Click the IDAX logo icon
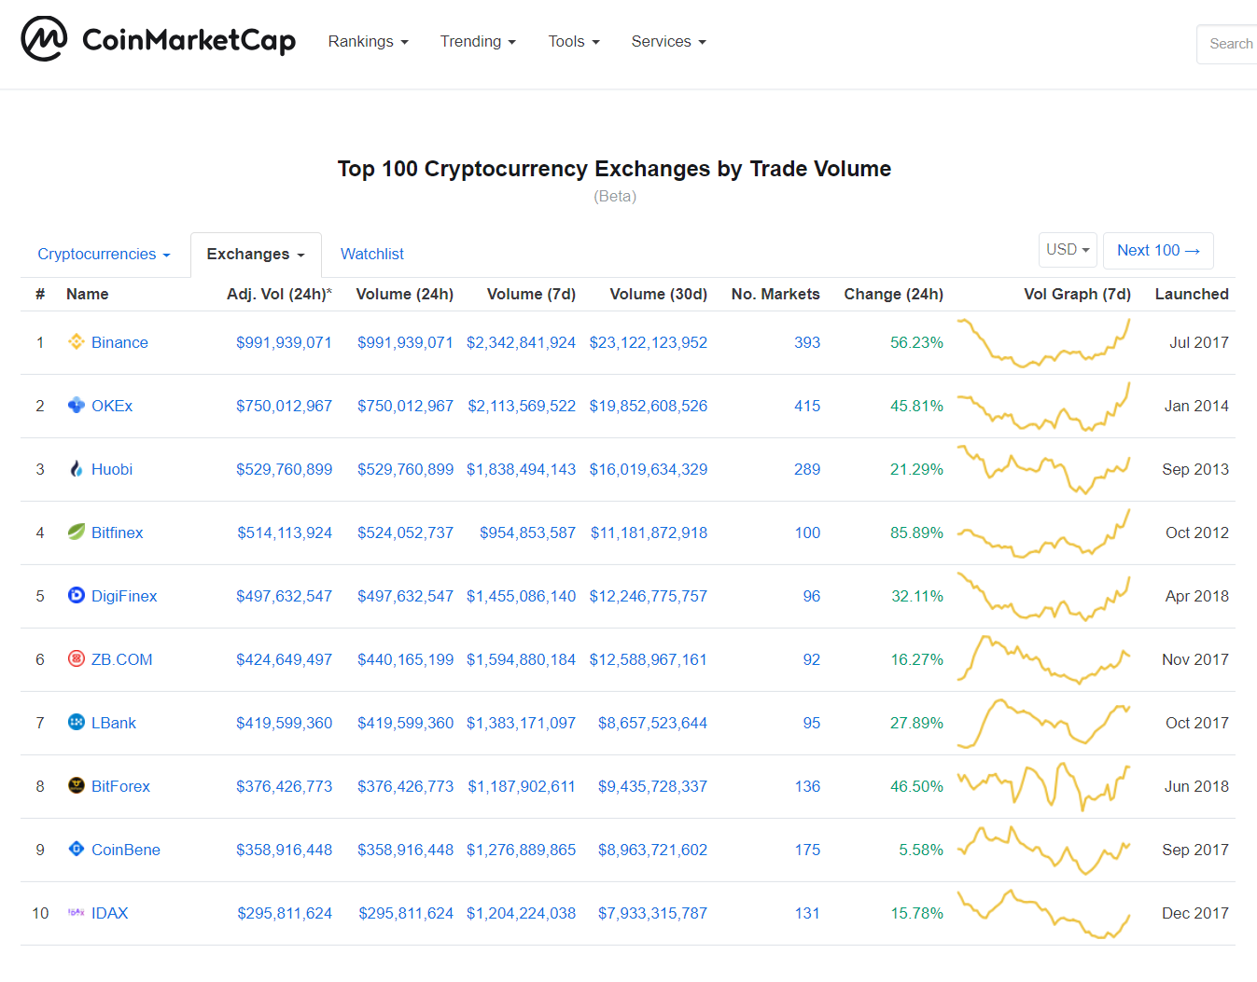 click(x=77, y=913)
